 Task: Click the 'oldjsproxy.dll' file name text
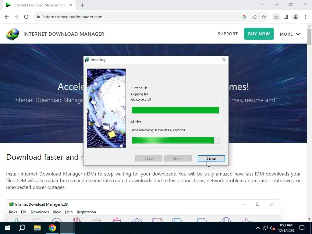pyautogui.click(x=141, y=99)
